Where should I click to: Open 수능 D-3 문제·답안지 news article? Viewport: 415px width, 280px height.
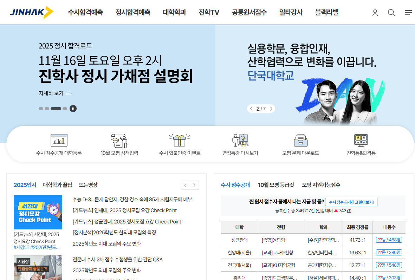click(x=132, y=199)
